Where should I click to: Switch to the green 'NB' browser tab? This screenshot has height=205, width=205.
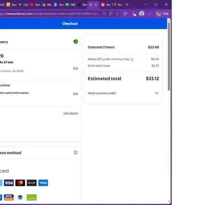tap(70, 5)
